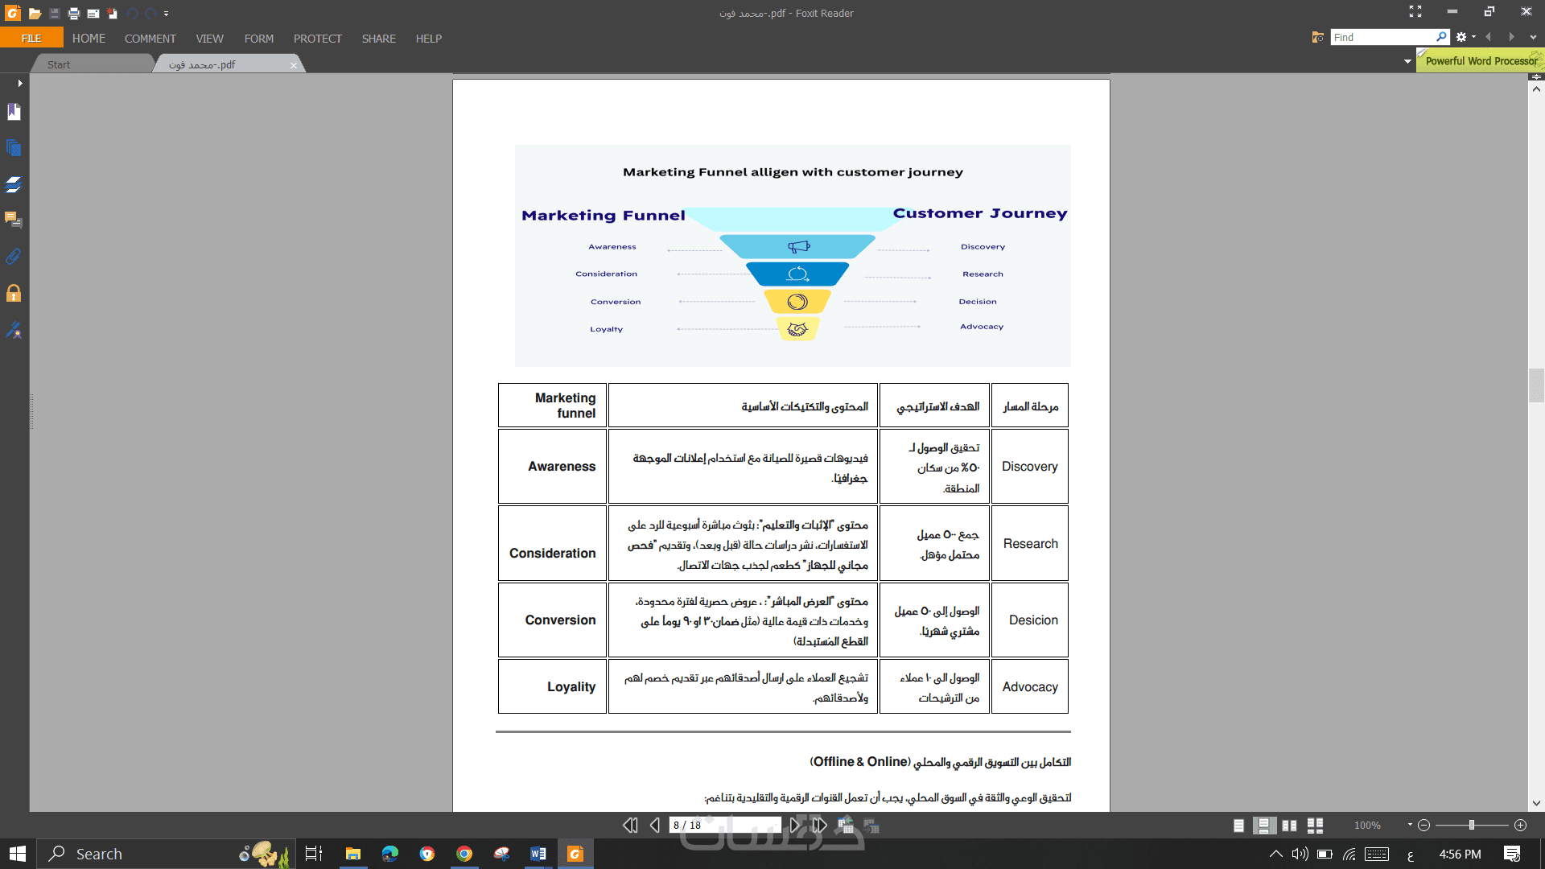Click the Open folder icon

[35, 14]
